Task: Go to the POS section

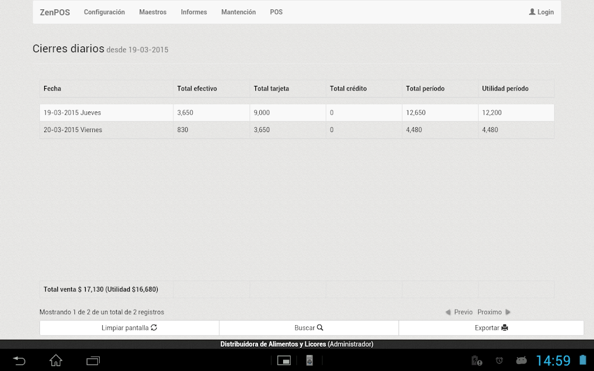Action: click(276, 12)
